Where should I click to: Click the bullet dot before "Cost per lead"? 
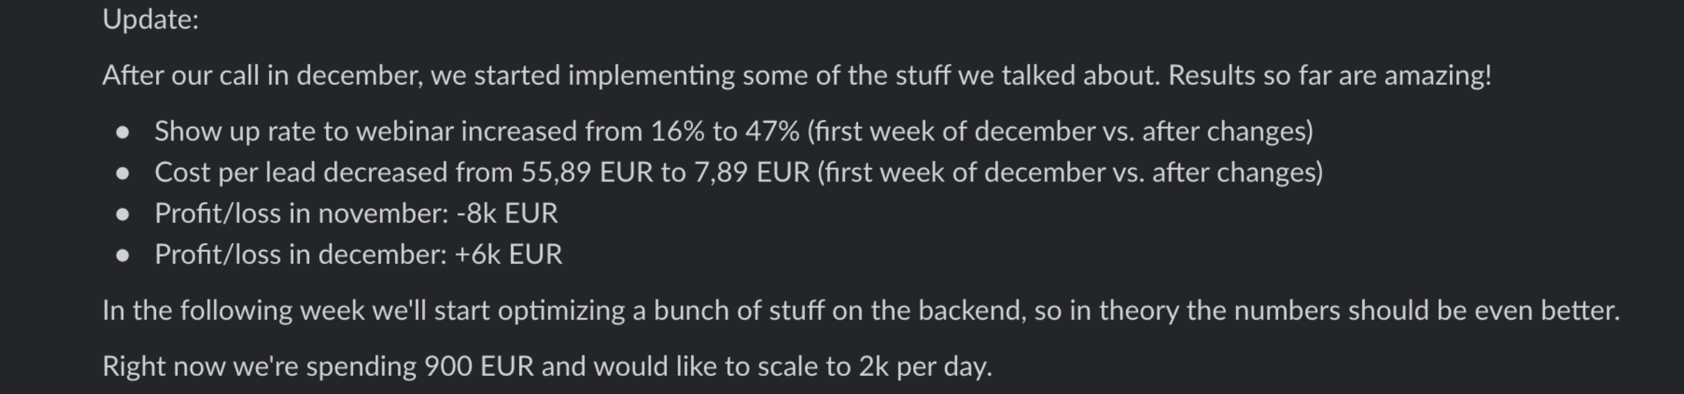[x=123, y=173]
